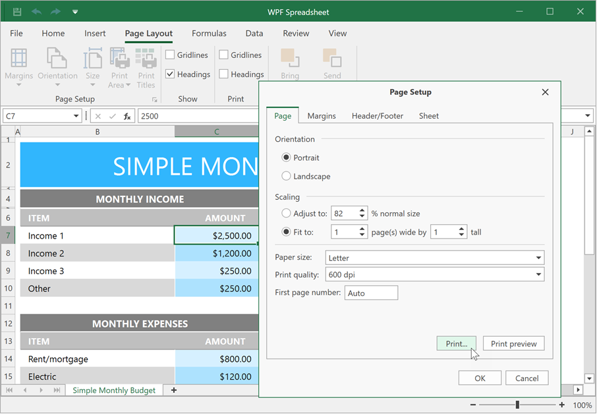This screenshot has width=597, height=414.
Task: Confirm Page Setup with the OK button
Action: 480,378
